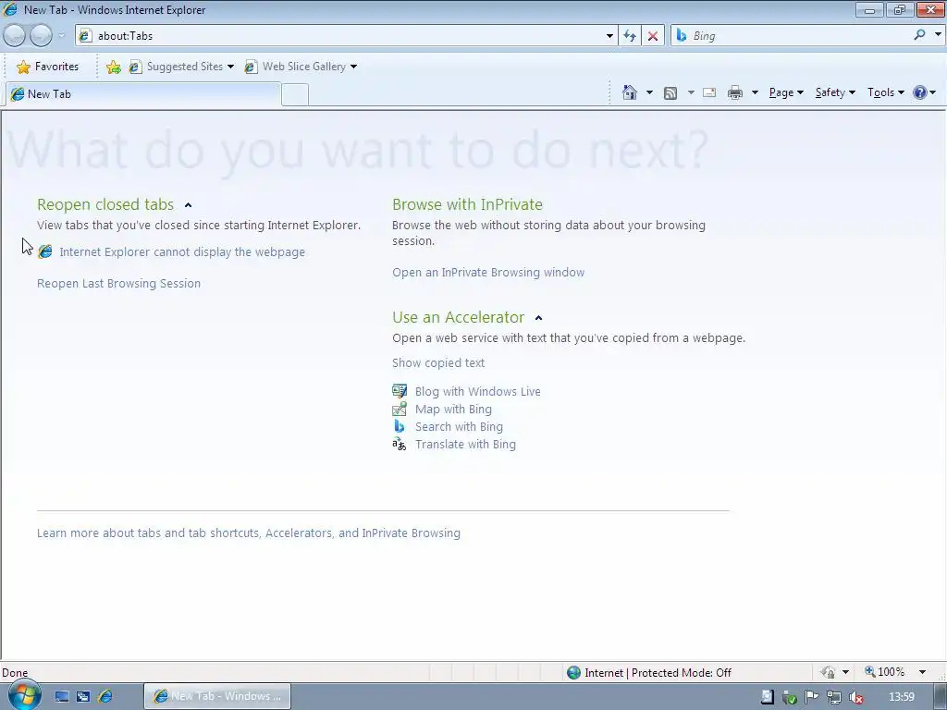The width and height of the screenshot is (947, 710).
Task: Open the Favorites center button
Action: point(48,67)
